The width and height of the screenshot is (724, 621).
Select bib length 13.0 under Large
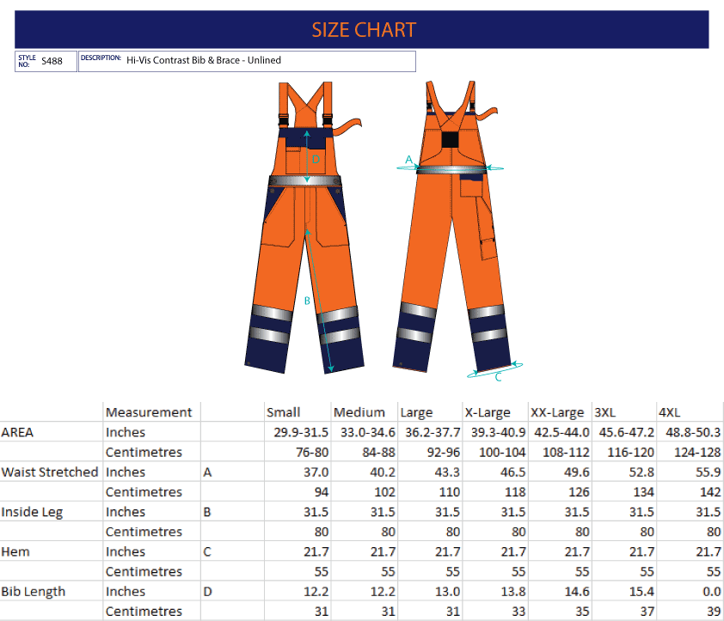click(x=447, y=592)
